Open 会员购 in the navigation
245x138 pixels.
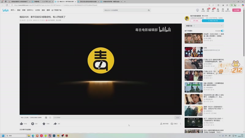(x=37, y=10)
